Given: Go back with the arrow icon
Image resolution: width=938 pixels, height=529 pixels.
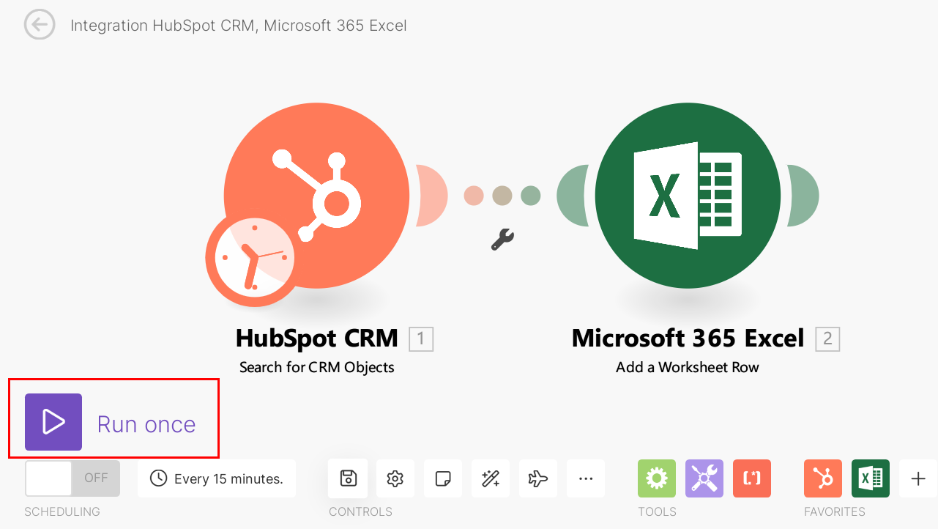Looking at the screenshot, I should pos(40,25).
